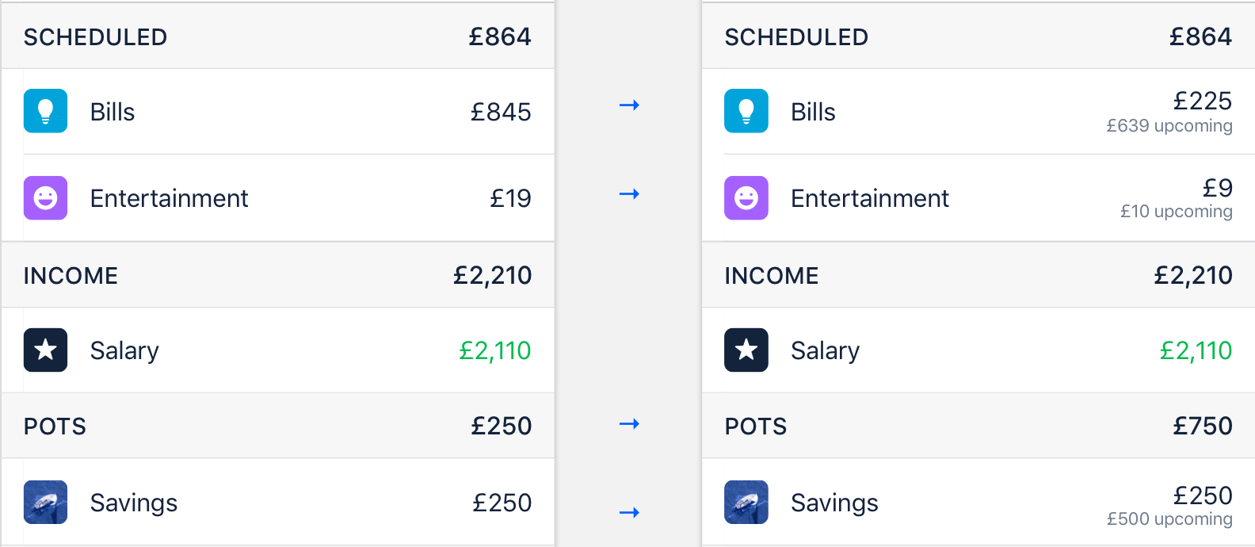
Task: Click the Savings pot thumbnail in left panel
Action: (45, 502)
